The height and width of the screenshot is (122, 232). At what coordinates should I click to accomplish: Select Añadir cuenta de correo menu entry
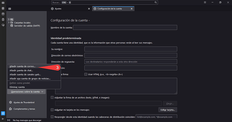point(22,67)
